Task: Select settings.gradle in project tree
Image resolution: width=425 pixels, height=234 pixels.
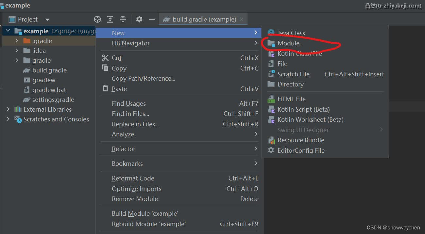Action: coord(53,100)
